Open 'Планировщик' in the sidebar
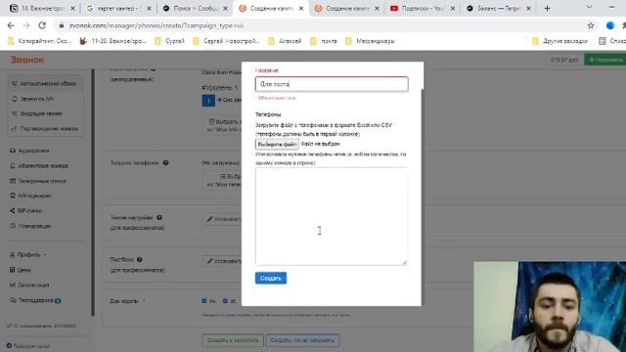The image size is (626, 352). pos(30,226)
